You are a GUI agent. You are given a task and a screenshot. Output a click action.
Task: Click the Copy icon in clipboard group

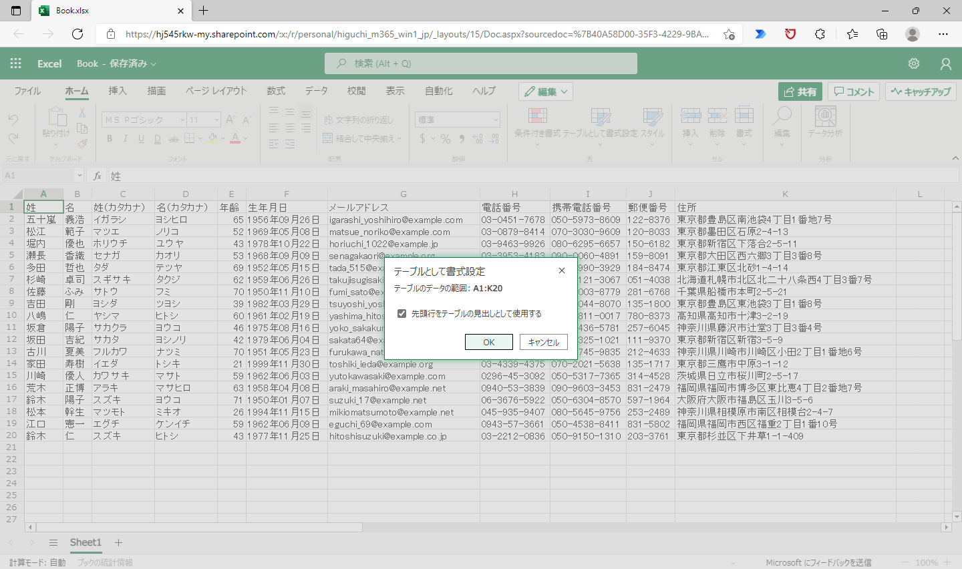(82, 128)
